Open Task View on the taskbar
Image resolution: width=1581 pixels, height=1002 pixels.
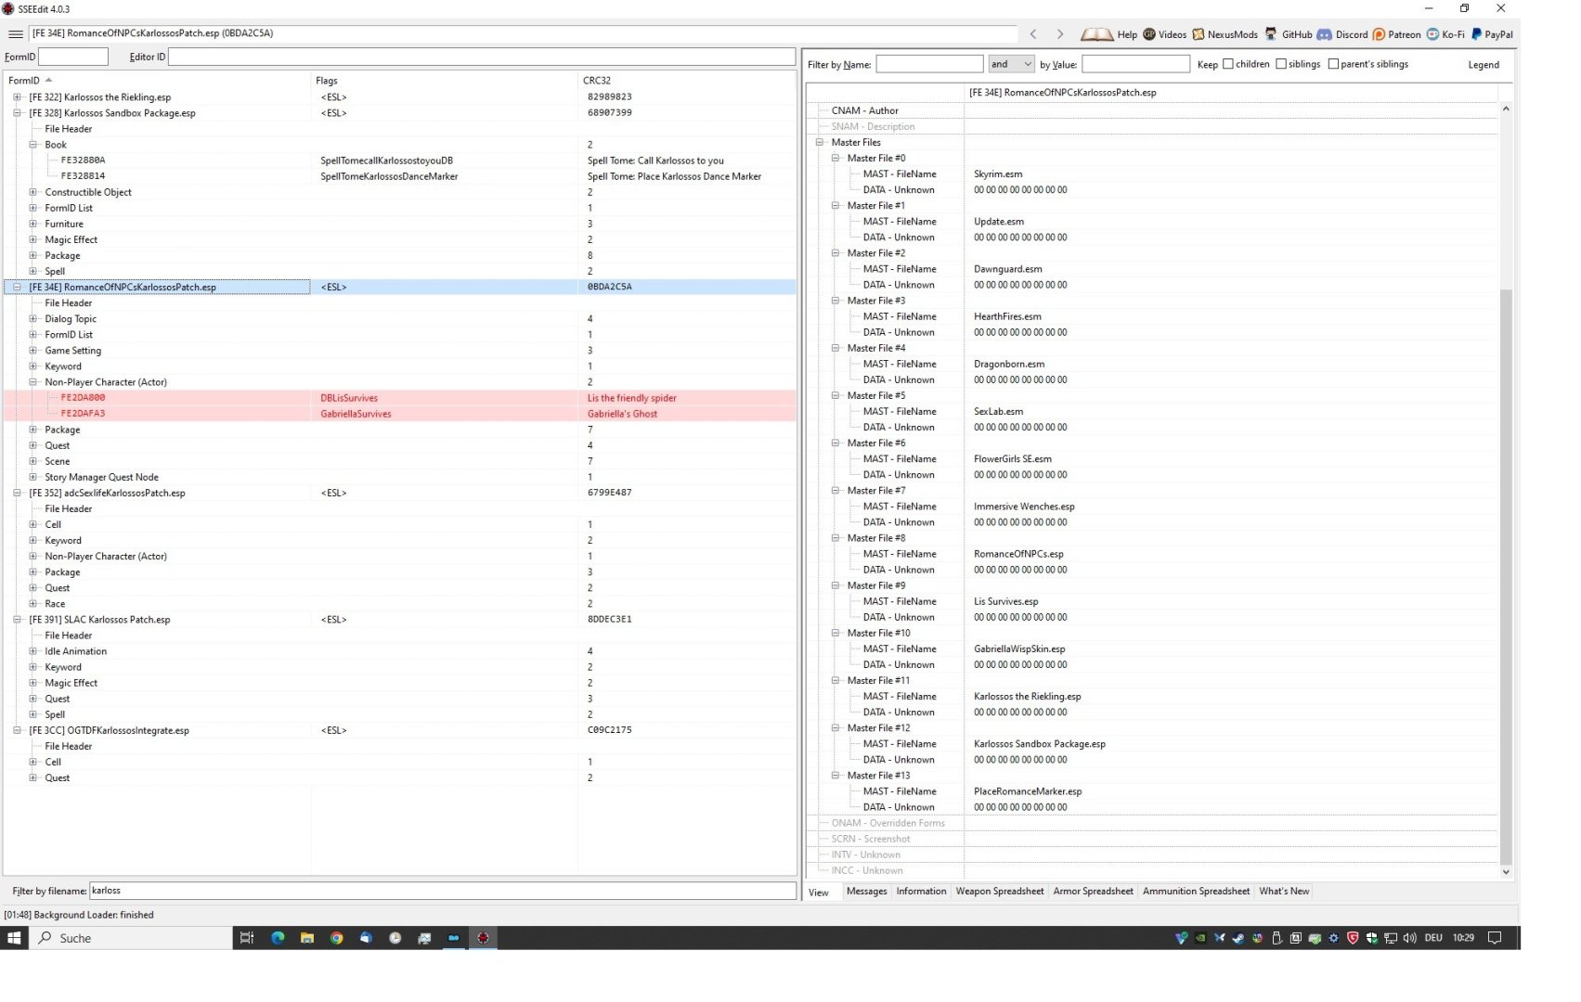247,938
